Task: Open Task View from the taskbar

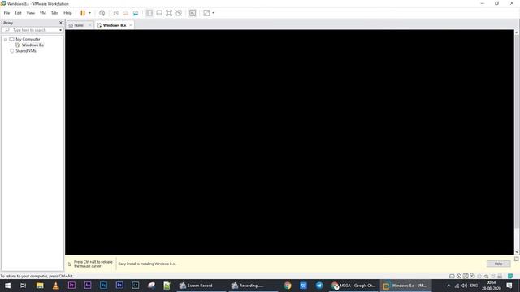Action: pos(24,286)
